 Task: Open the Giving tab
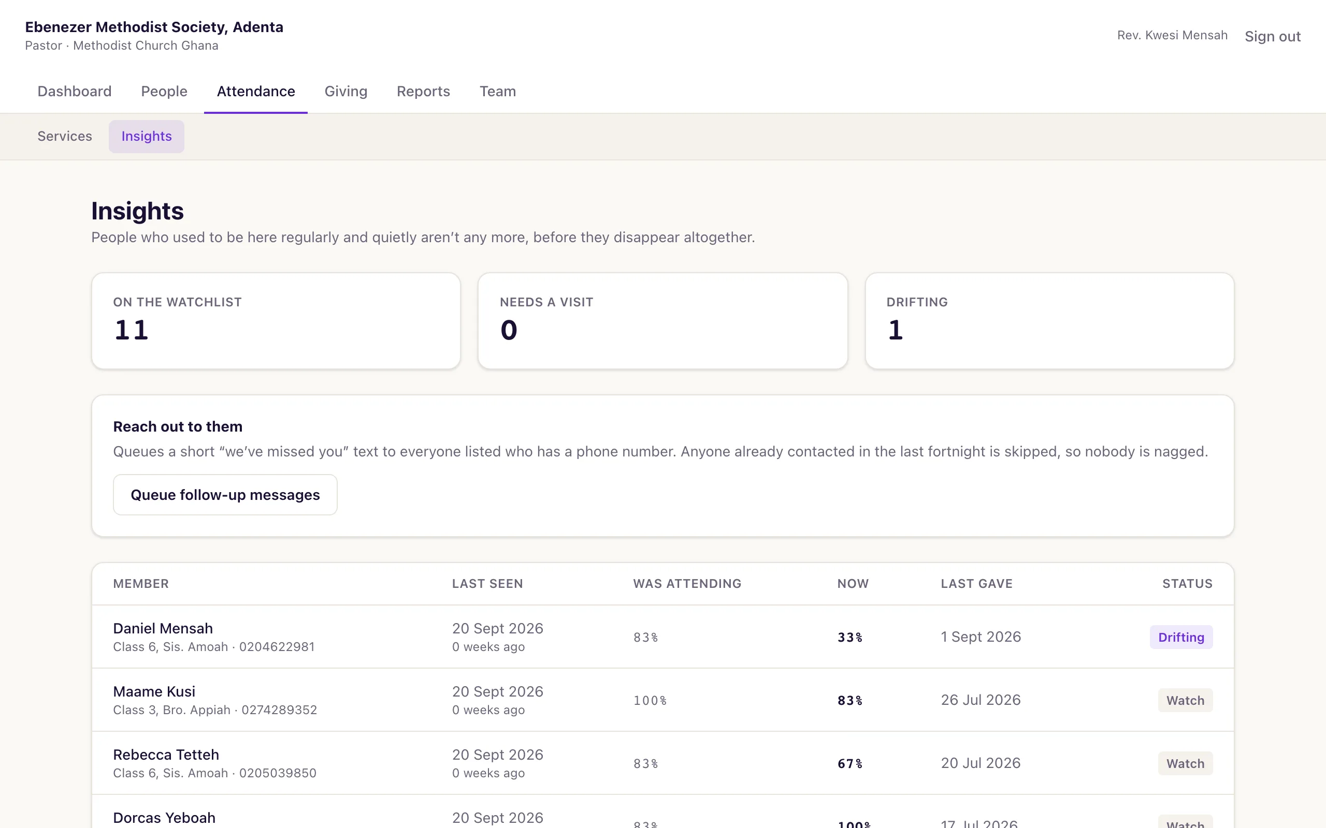tap(346, 91)
